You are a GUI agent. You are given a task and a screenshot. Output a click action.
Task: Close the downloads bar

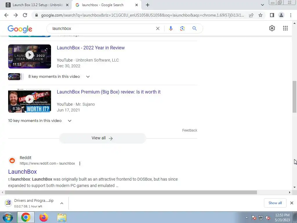292,203
